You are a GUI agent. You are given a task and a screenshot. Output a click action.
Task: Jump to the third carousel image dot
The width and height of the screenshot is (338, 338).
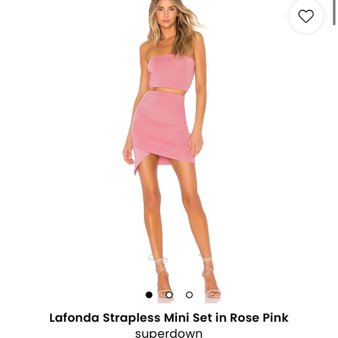pos(189,295)
